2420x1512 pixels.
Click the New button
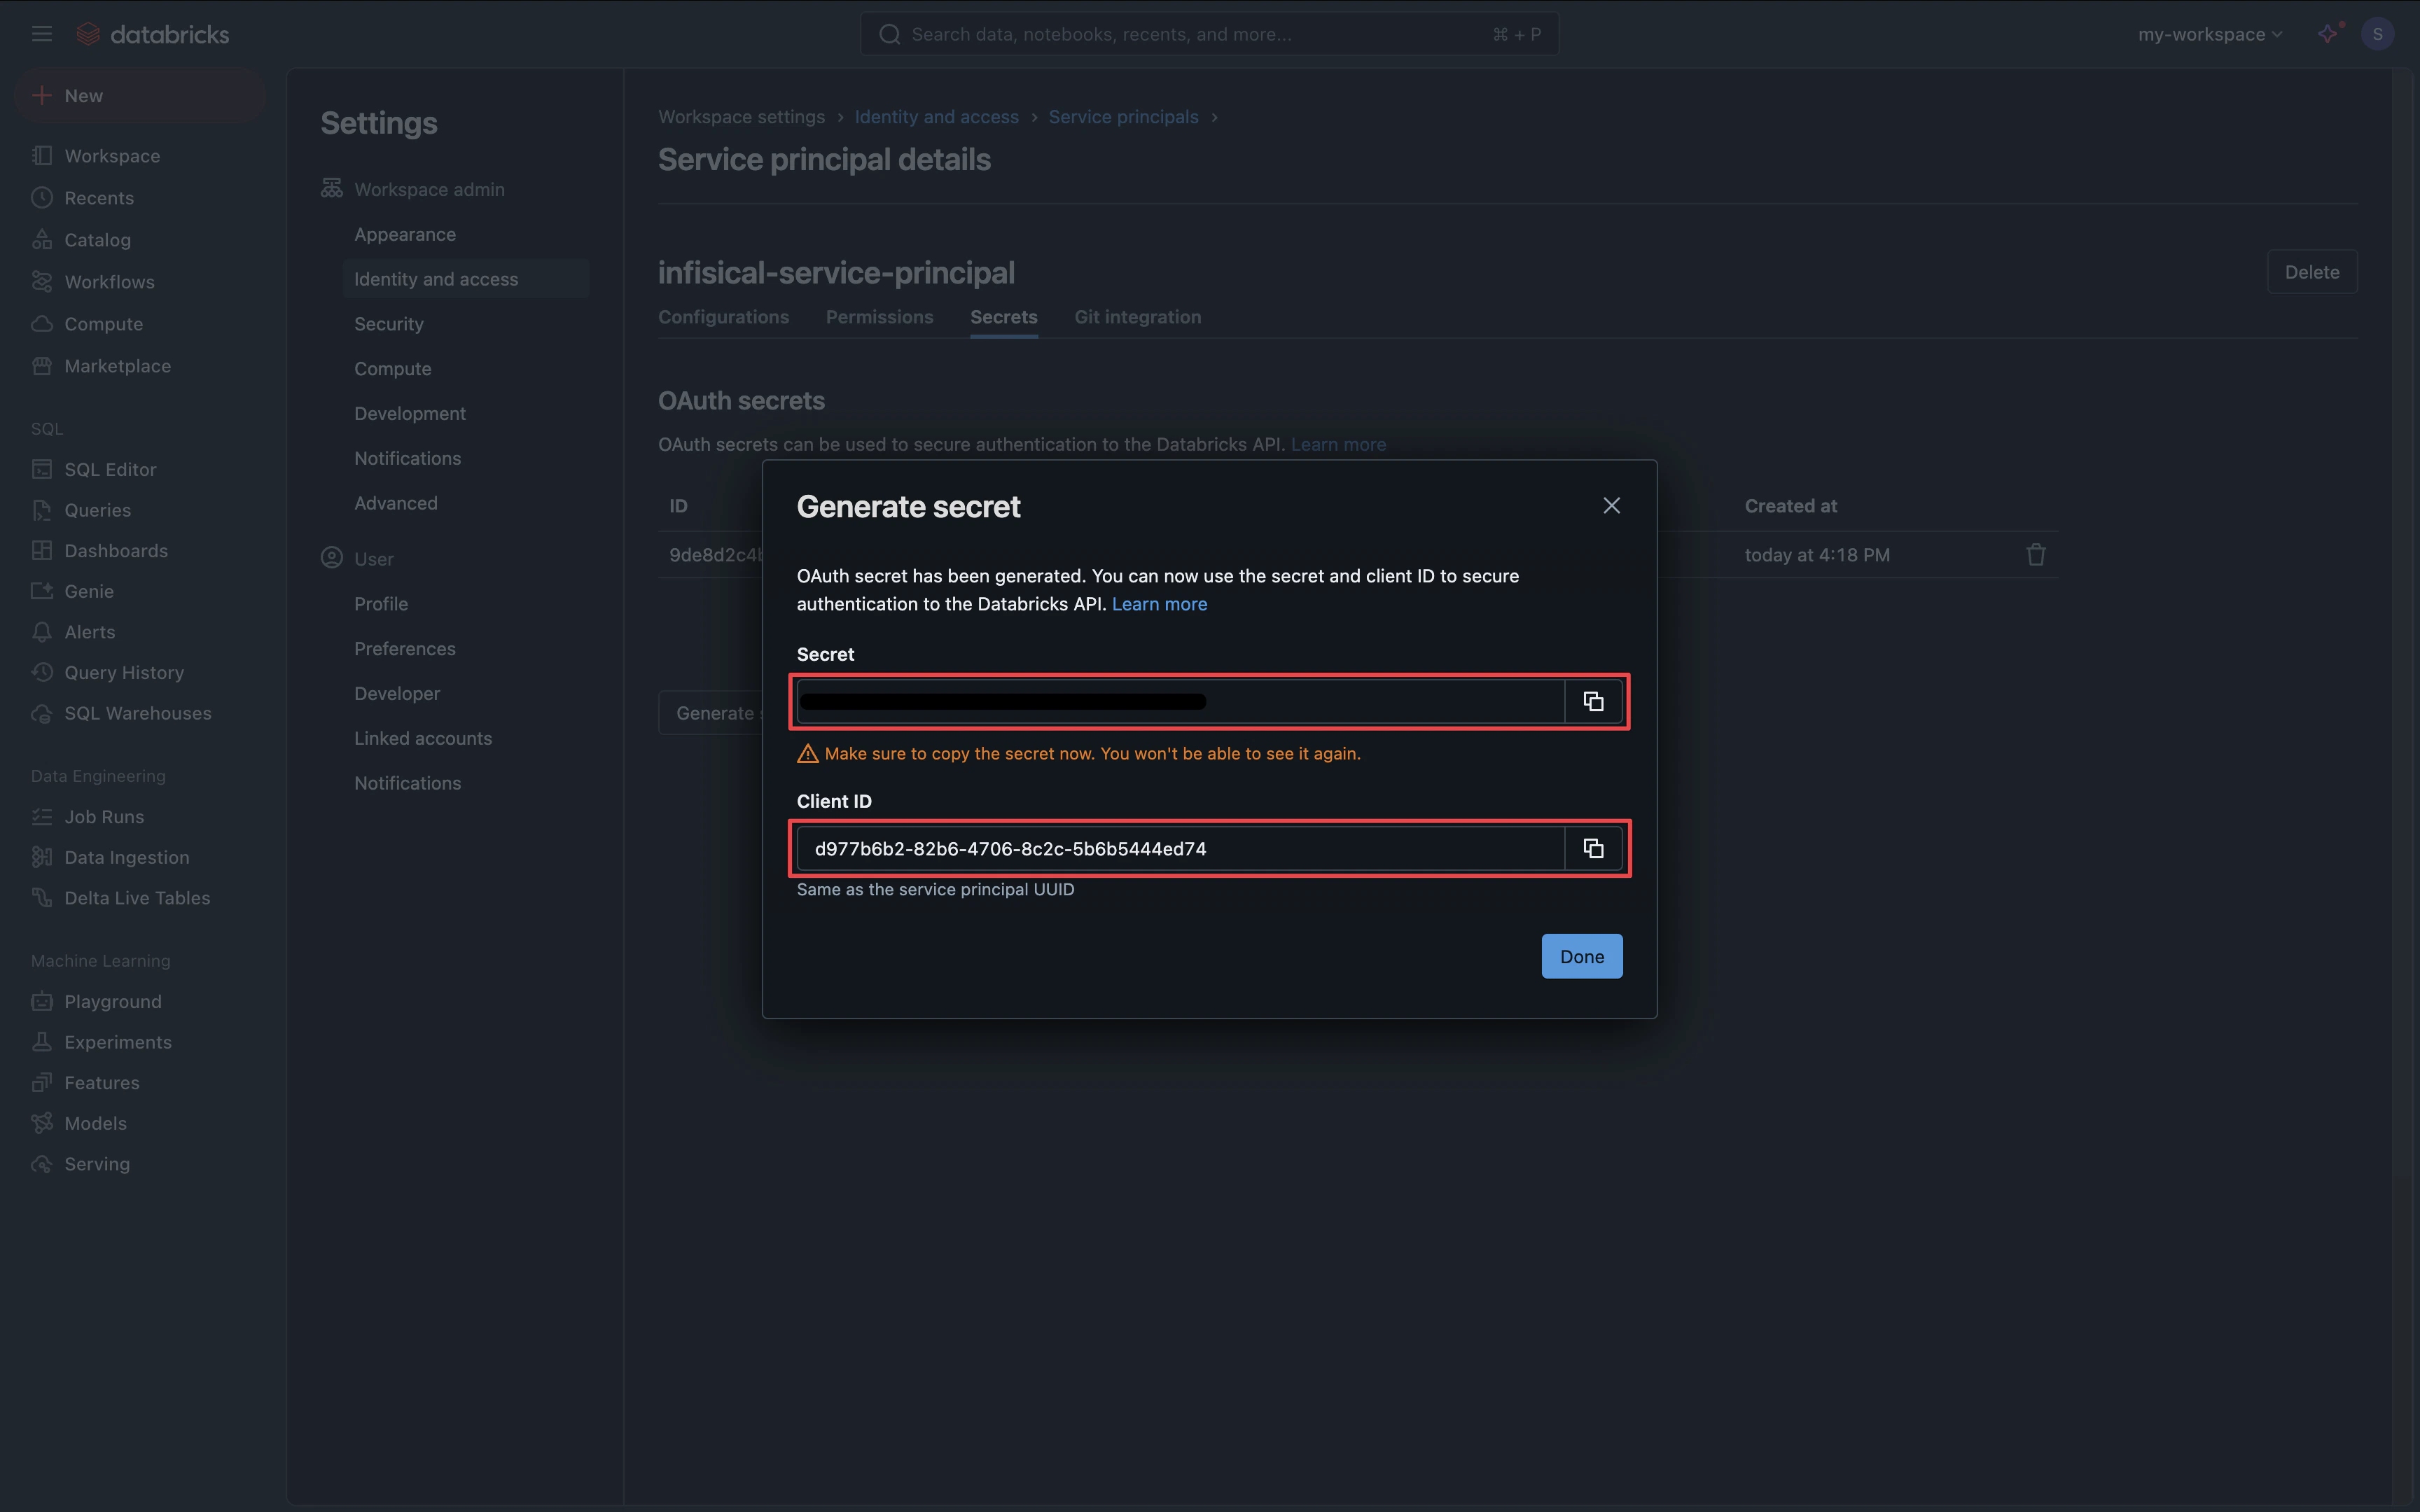point(140,96)
